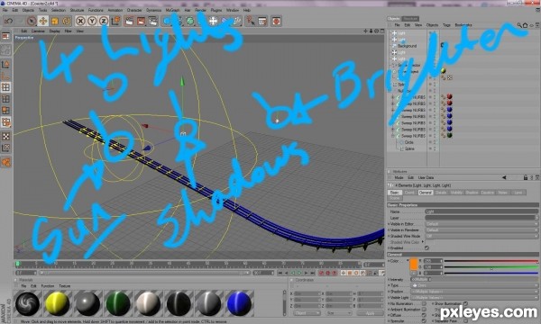Image resolution: width=541 pixels, height=324 pixels.
Task: Select the blue material thumbnail
Action: pyautogui.click(x=240, y=303)
